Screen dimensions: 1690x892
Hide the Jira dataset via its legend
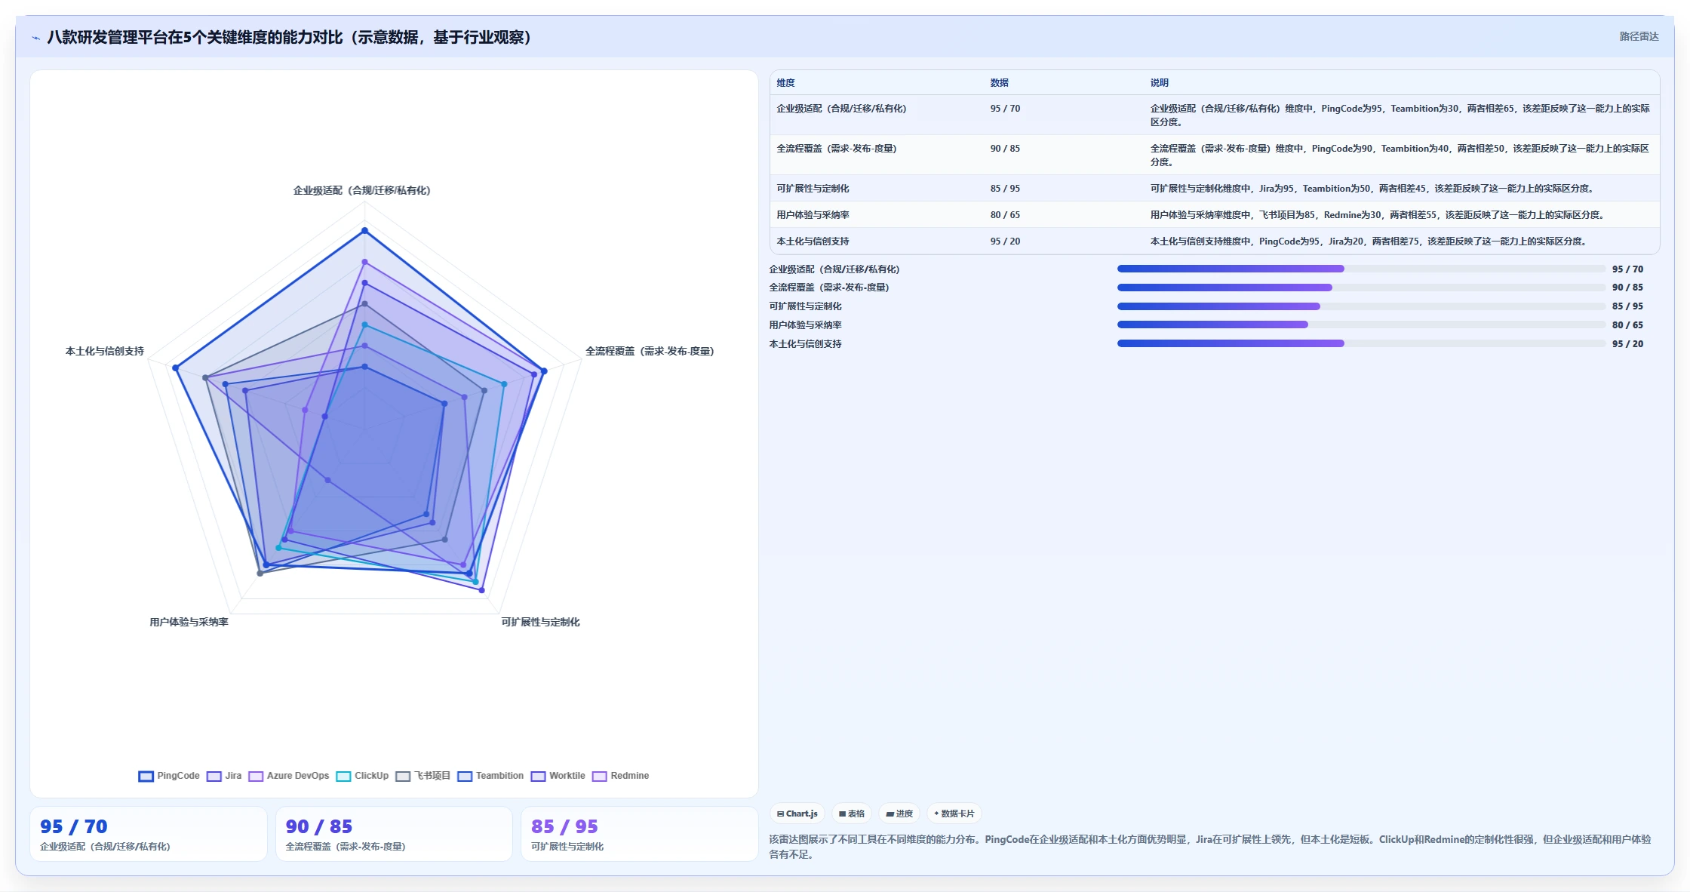pyautogui.click(x=224, y=776)
